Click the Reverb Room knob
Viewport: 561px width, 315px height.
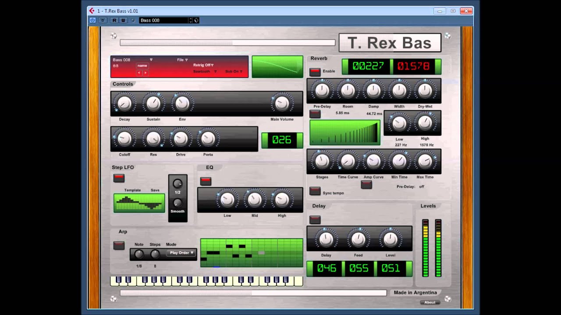[x=348, y=91]
